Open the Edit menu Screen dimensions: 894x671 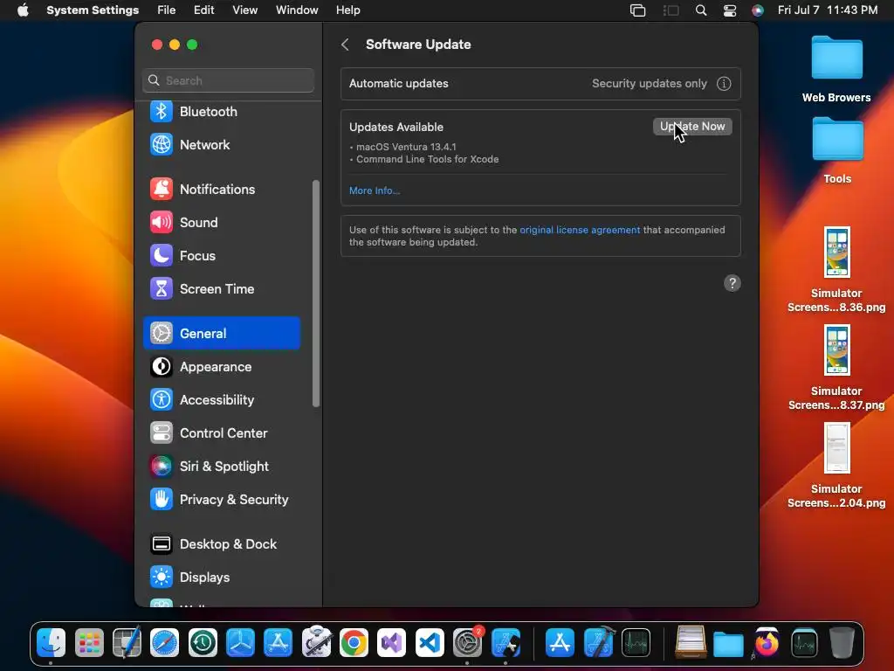point(203,10)
